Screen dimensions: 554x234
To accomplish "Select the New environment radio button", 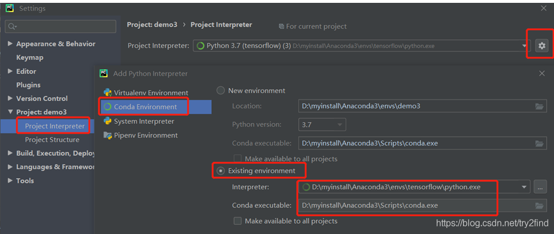I will click(220, 91).
